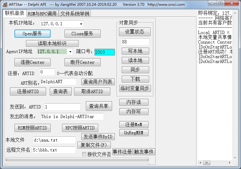This screenshot has width=241, height=169.
Task: Click the 对象同步 value field showing 88
Action: point(135,42)
